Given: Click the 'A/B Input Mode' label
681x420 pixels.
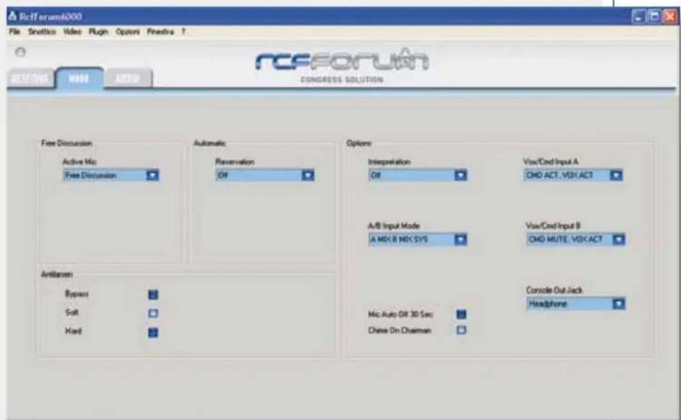Looking at the screenshot, I should (394, 225).
